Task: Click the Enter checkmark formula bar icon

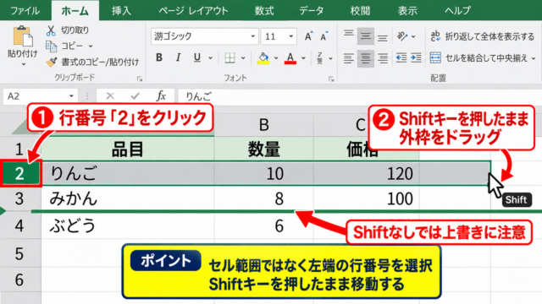Action: coord(135,95)
